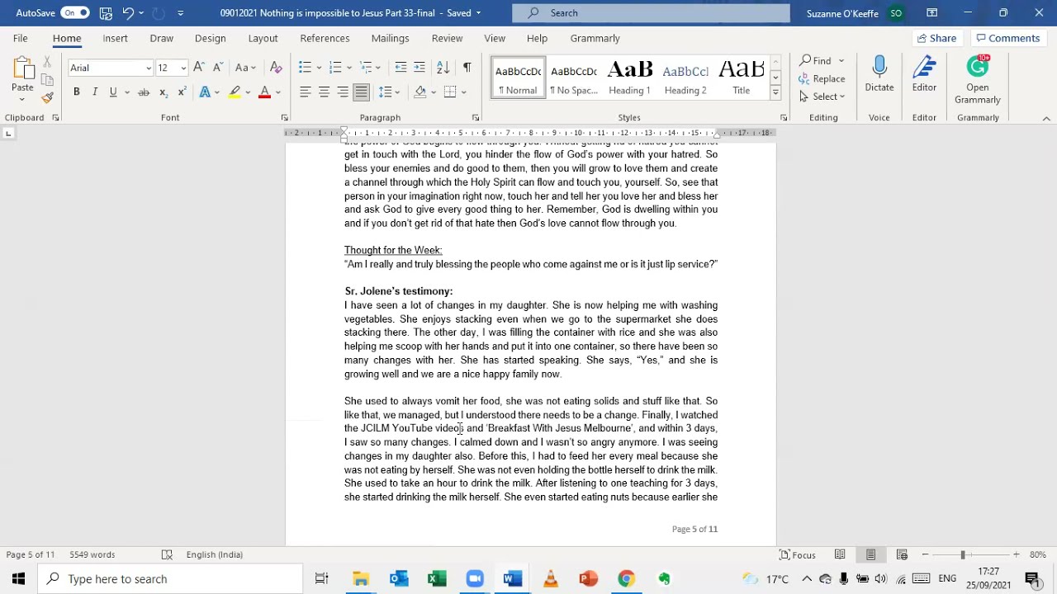
Task: Increase paragraph indent
Action: (x=419, y=68)
